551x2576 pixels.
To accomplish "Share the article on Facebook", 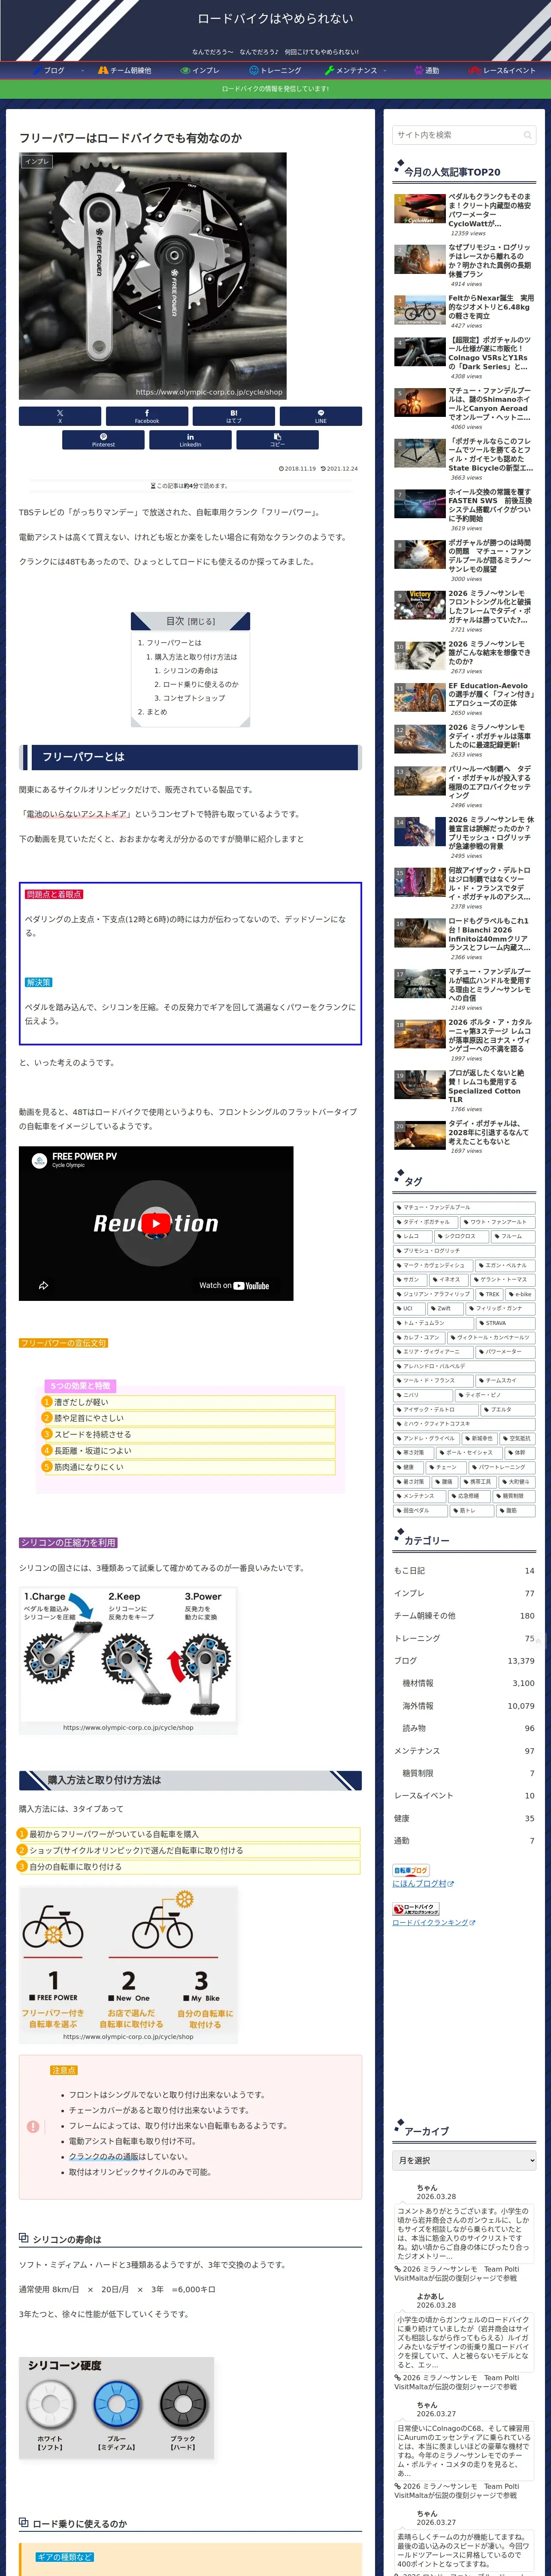I will (147, 416).
